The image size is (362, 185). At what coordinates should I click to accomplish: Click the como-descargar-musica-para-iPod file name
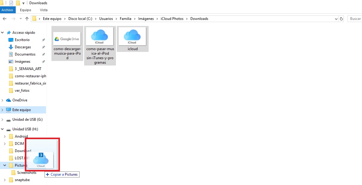[67, 53]
